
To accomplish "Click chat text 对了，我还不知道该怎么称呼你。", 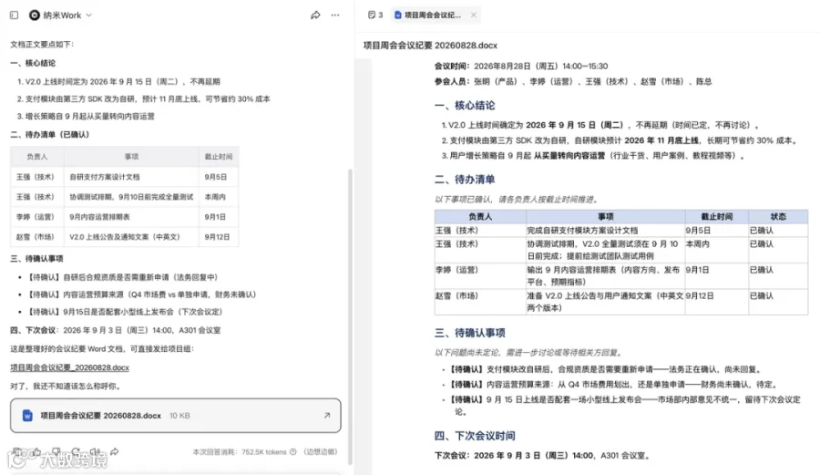I will [x=67, y=386].
